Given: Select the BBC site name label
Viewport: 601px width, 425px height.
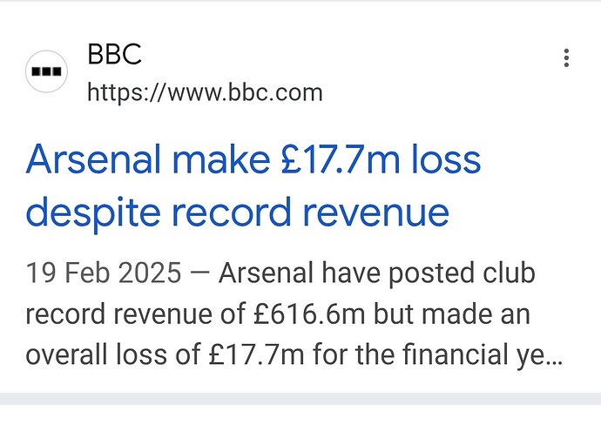Looking at the screenshot, I should pos(115,54).
